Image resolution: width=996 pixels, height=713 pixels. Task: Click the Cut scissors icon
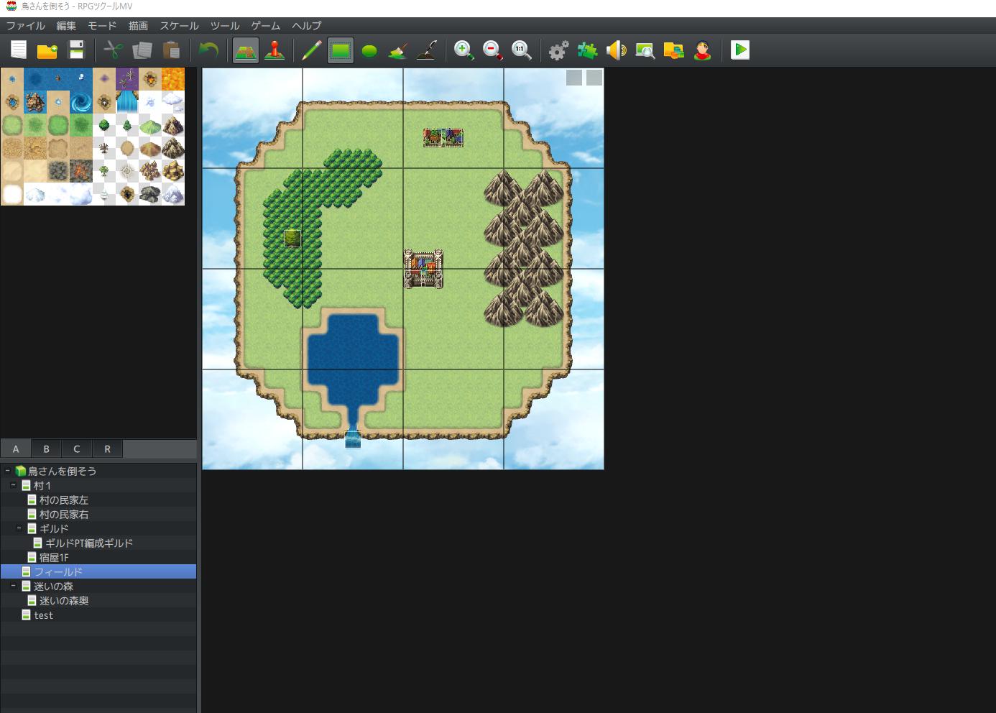point(114,50)
